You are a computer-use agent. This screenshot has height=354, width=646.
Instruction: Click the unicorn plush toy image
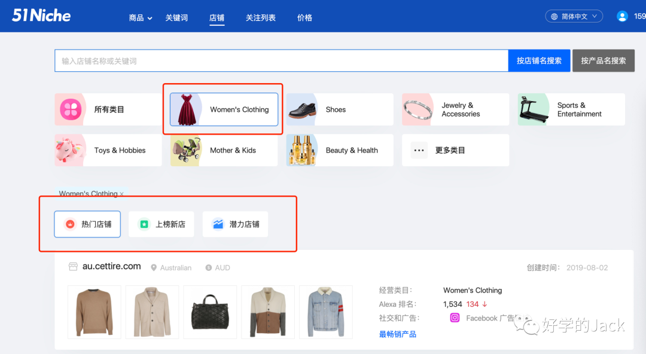click(70, 150)
